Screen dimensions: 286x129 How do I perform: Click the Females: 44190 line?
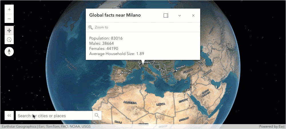[104, 48]
